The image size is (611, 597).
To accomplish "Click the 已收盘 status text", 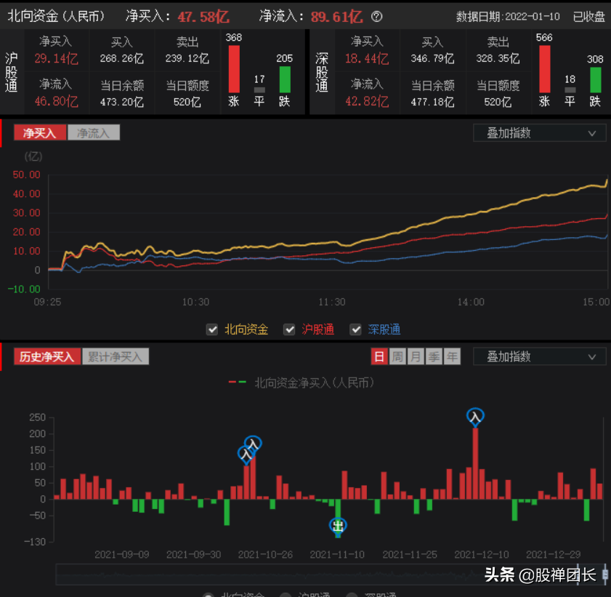I will tap(588, 17).
